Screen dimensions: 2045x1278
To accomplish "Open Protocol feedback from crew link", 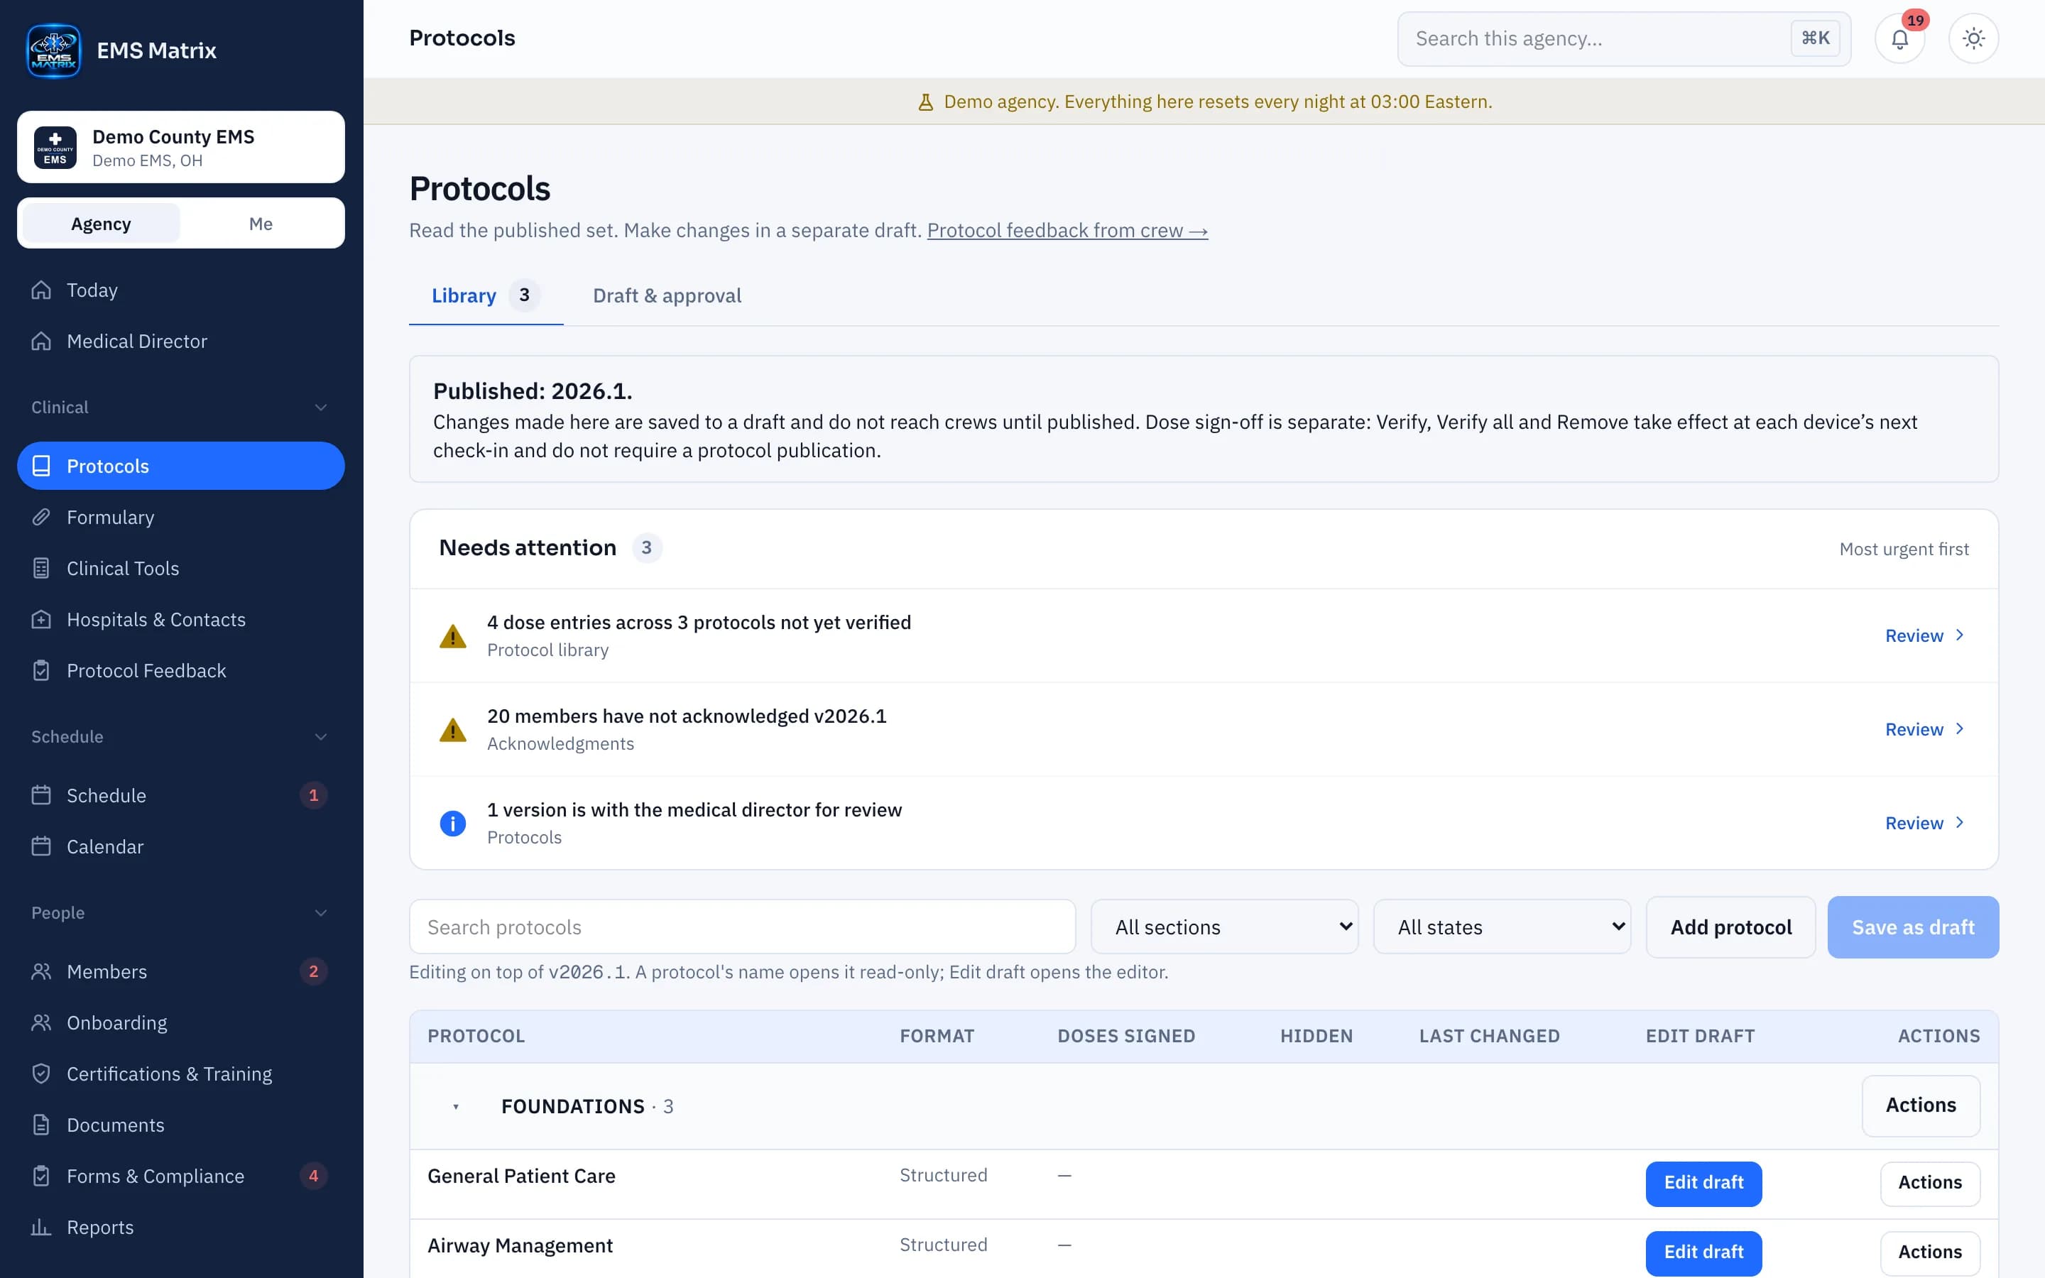I will pos(1067,230).
